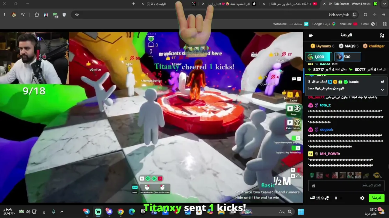This screenshot has height=218, width=389.
Task: Open Google Chrome from the taskbar
Action: coord(121,212)
